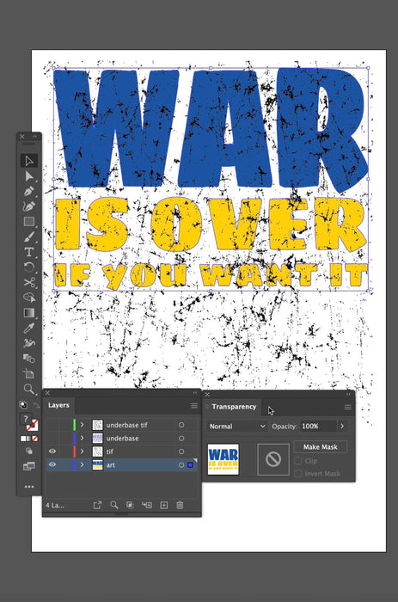Image resolution: width=398 pixels, height=602 pixels.
Task: Click Swap Fill and Stroke arrow
Action: [x=36, y=405]
